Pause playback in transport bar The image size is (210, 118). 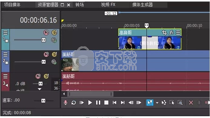98,103
